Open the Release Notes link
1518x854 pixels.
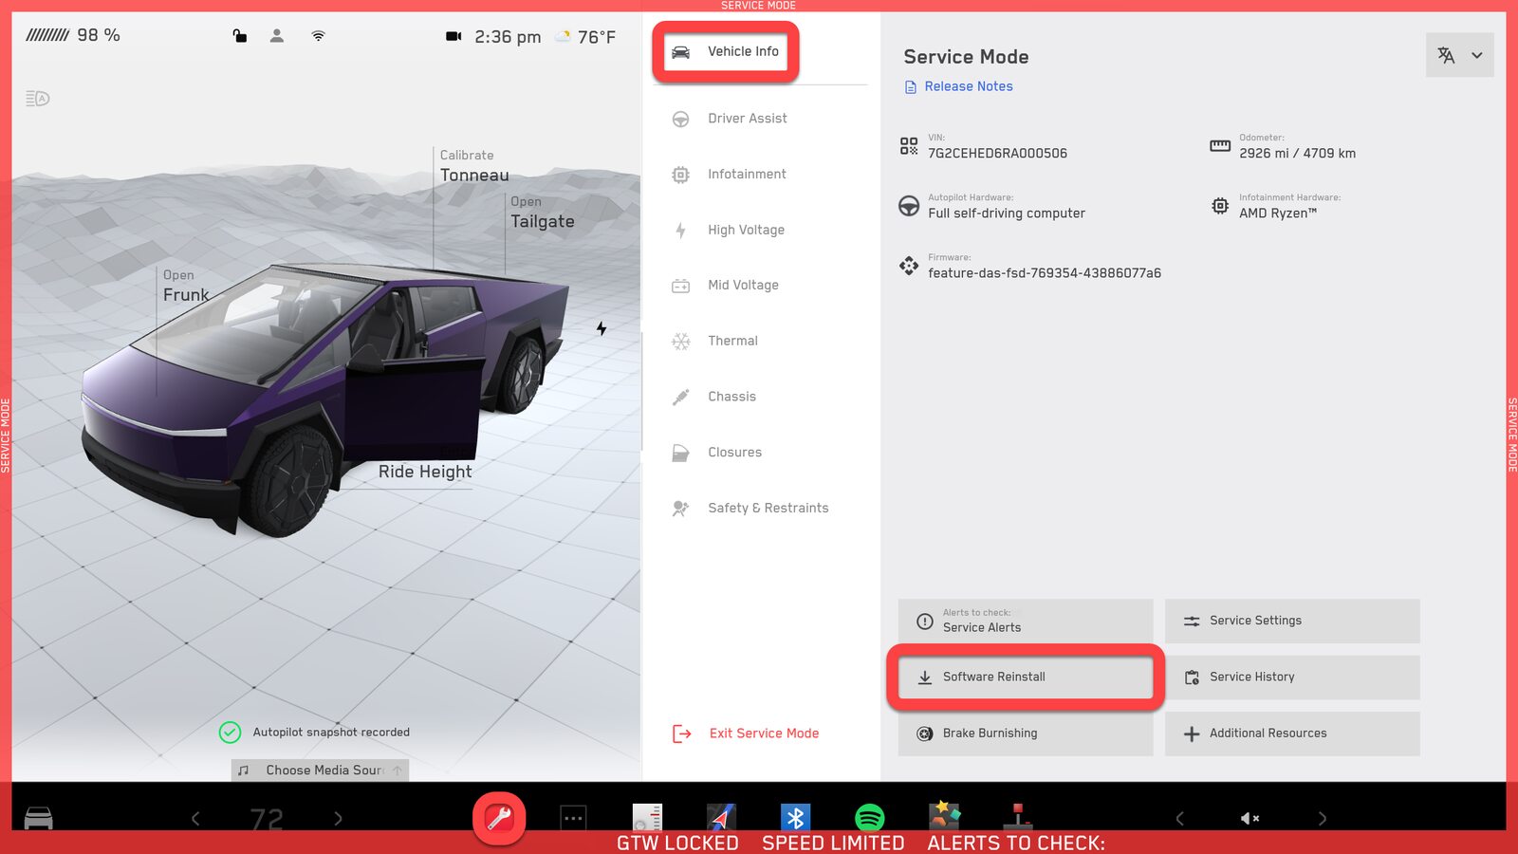958,86
